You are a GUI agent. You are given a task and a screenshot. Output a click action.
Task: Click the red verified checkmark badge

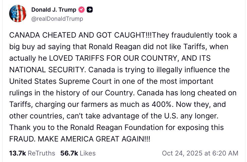click(81, 10)
